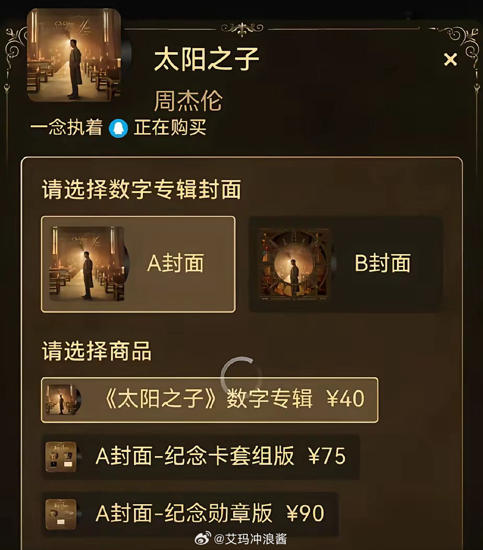Open the @艾玛冲浪酱 watermark handle
The width and height of the screenshot is (483, 550).
[250, 539]
